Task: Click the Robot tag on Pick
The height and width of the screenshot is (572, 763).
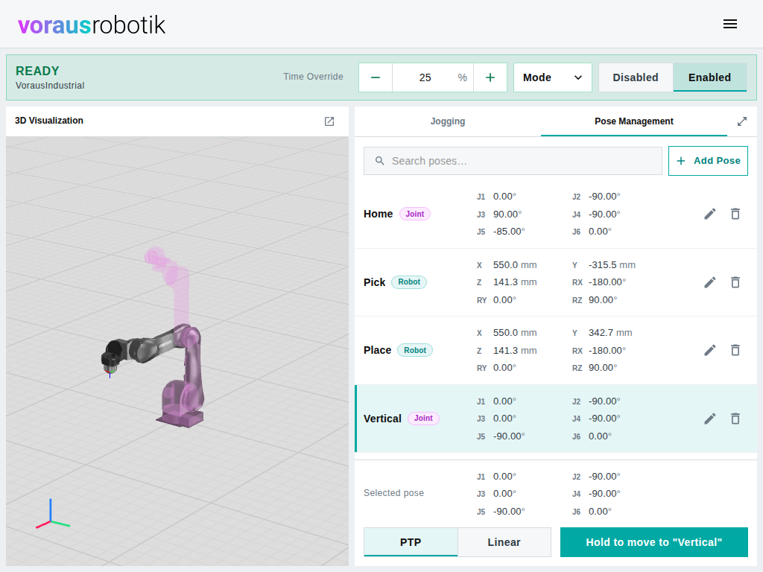Action: coord(409,282)
